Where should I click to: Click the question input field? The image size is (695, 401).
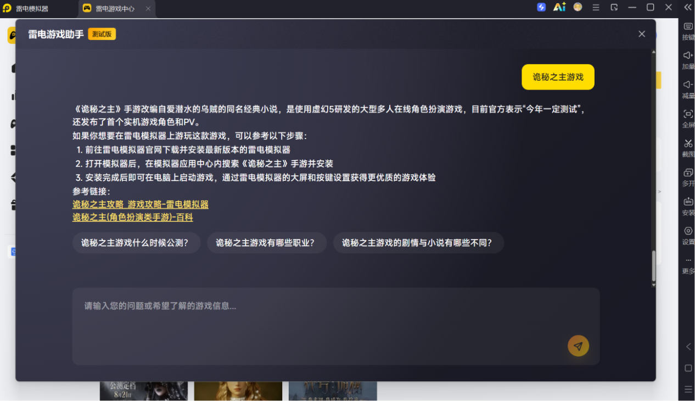tap(336, 326)
